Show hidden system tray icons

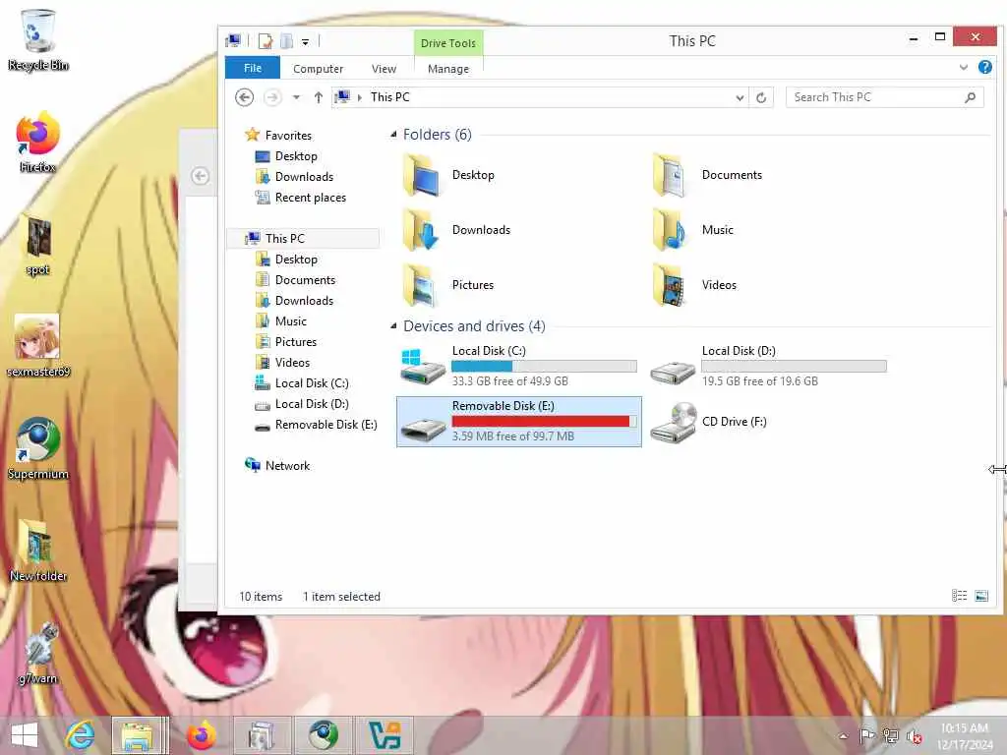843,736
